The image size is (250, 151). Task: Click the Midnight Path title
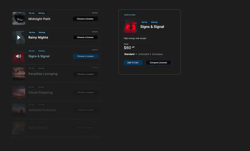coord(40,19)
